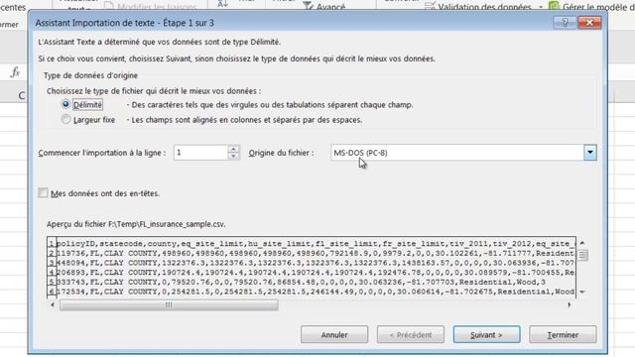Click the Modifier les liaisons ribbon item
This screenshot has height=357, width=635.
tap(150, 6)
